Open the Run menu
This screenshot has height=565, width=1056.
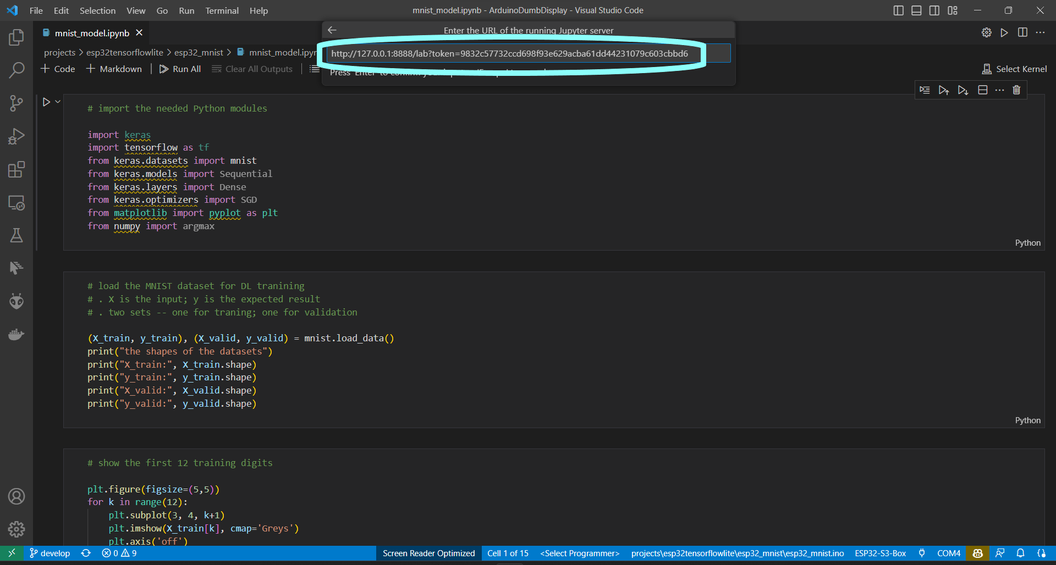[x=186, y=10]
